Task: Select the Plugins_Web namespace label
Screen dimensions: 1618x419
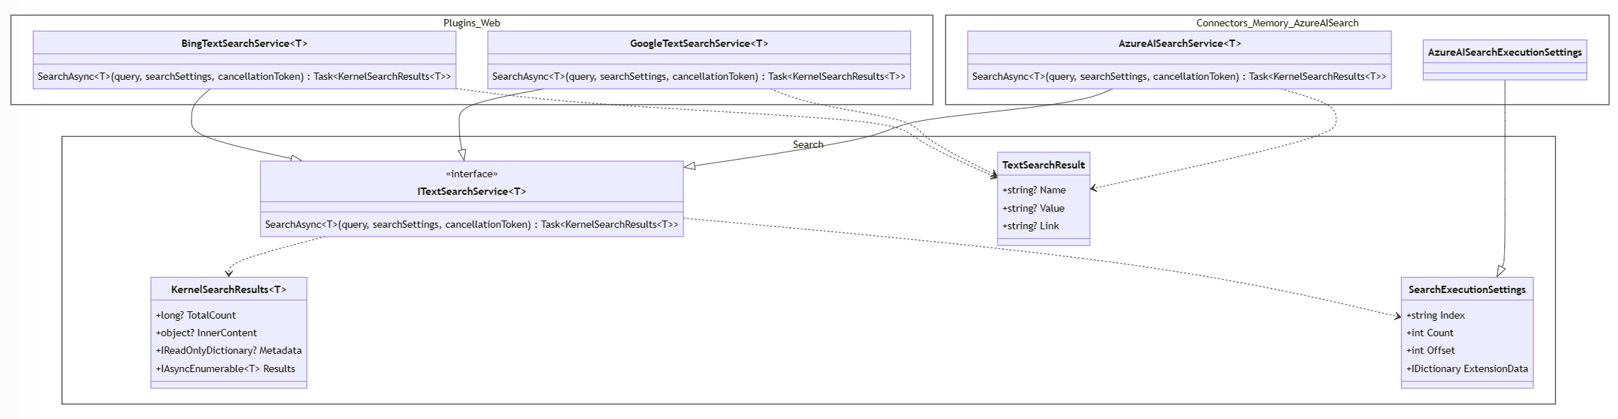Action: tap(472, 23)
